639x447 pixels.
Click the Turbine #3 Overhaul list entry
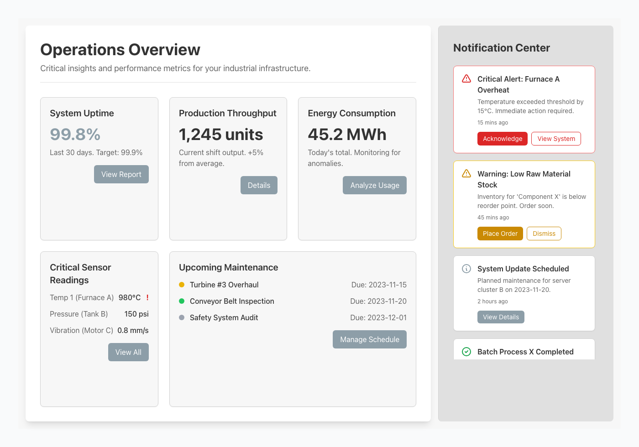coord(224,284)
